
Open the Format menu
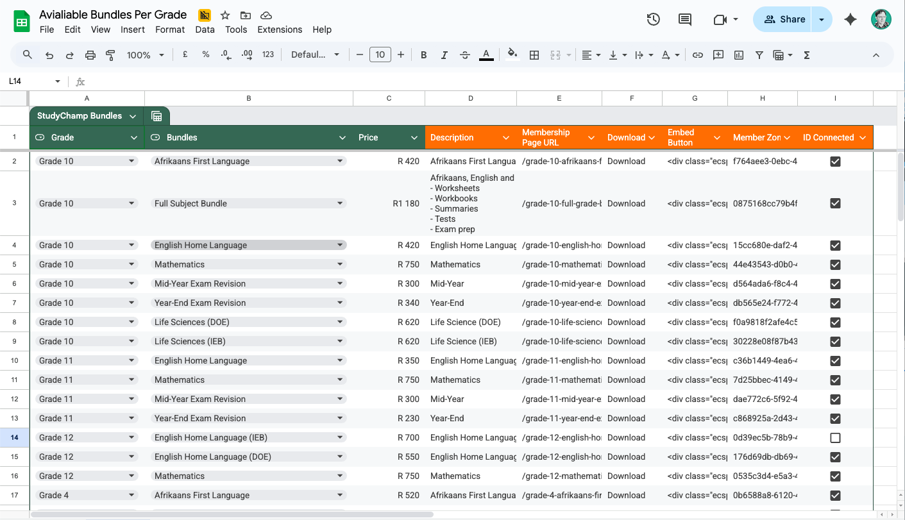[170, 29]
